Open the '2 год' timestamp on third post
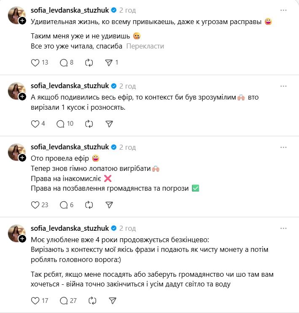The width and height of the screenshot is (299, 313). [x=127, y=147]
